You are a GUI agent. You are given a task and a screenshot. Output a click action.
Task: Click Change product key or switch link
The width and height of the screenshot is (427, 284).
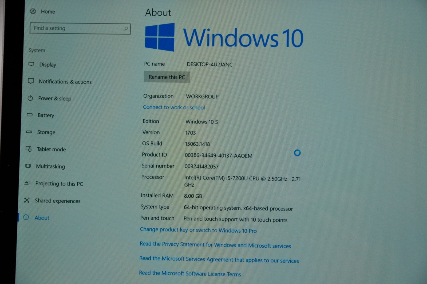198,230
